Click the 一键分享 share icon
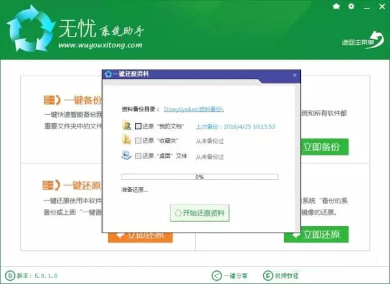 (216, 276)
